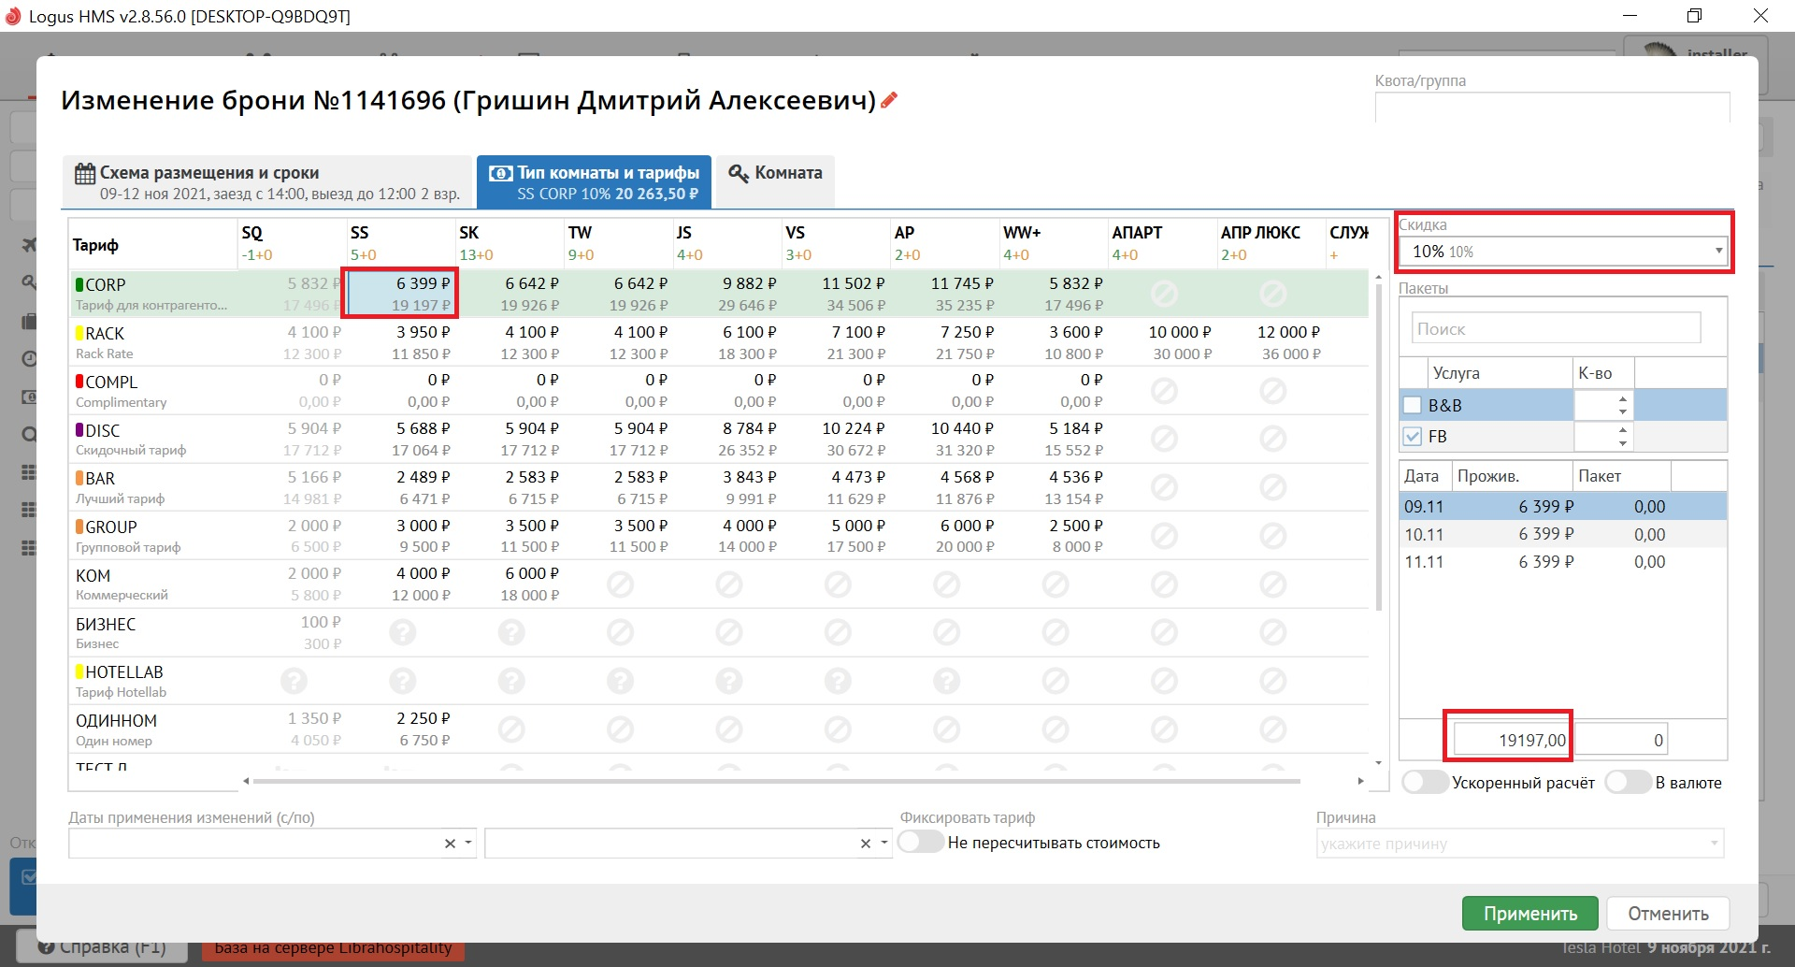Click the Отменить button
This screenshot has height=967, width=1795.
tap(1668, 914)
